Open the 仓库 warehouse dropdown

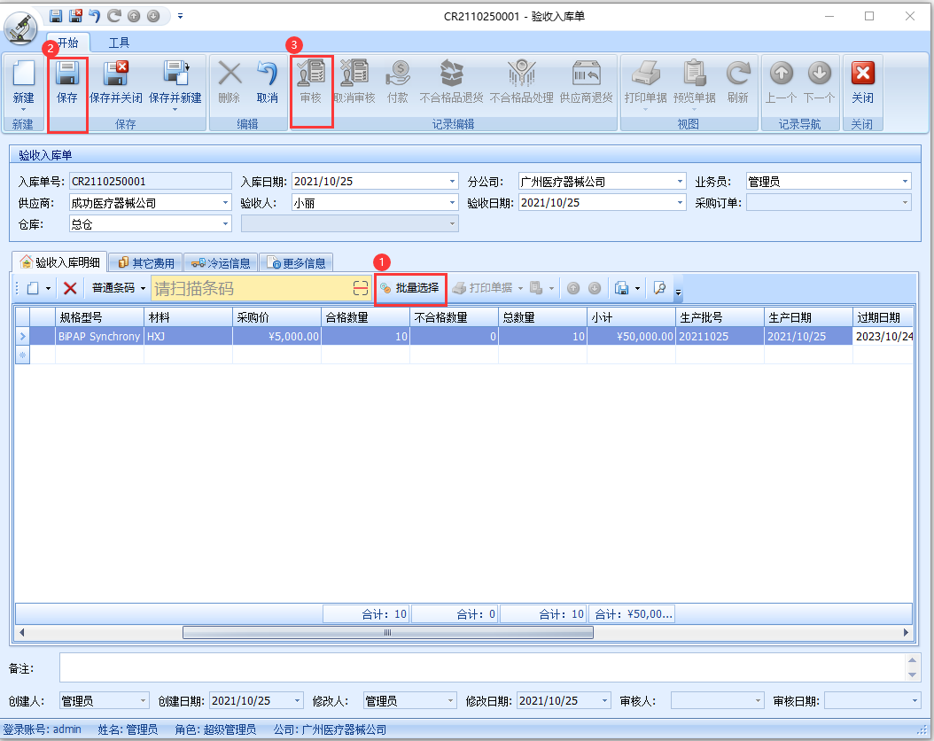[x=224, y=224]
